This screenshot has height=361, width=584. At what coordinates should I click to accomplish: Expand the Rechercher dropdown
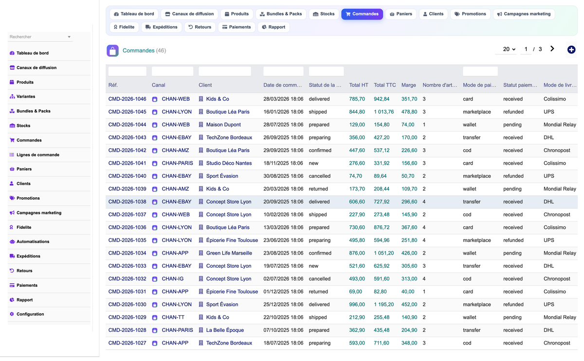coord(69,37)
